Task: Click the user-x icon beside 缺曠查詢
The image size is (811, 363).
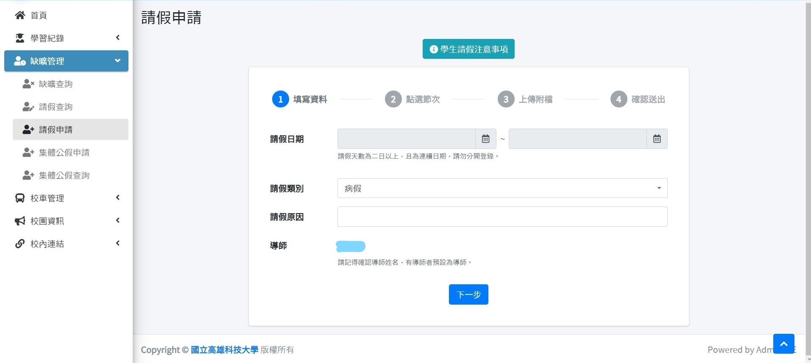Action: click(x=28, y=84)
